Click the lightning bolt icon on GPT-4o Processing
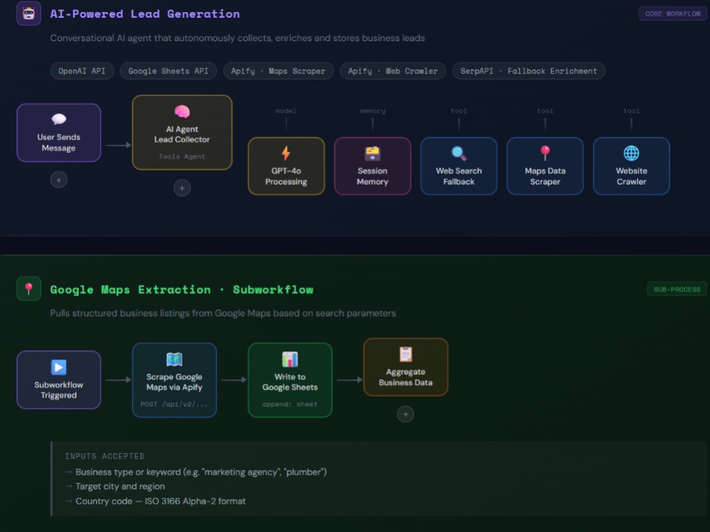Image resolution: width=710 pixels, height=532 pixels. (x=285, y=153)
